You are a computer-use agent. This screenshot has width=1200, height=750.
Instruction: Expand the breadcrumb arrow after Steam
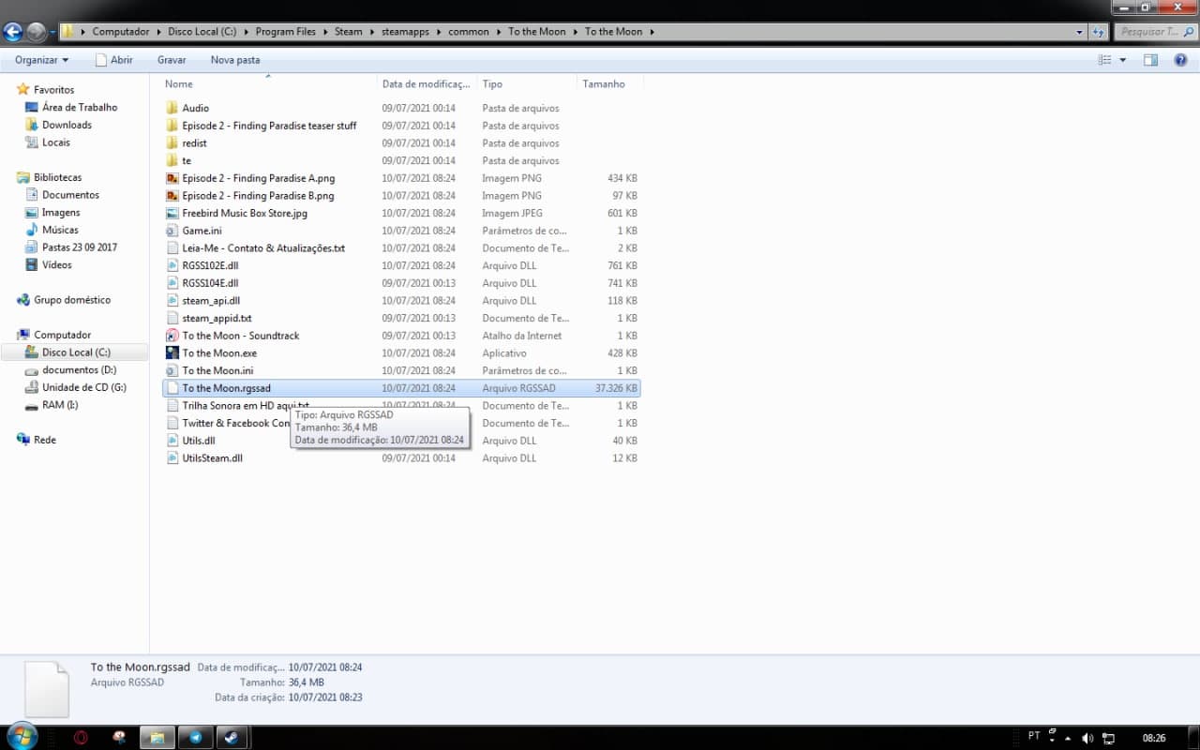click(371, 32)
